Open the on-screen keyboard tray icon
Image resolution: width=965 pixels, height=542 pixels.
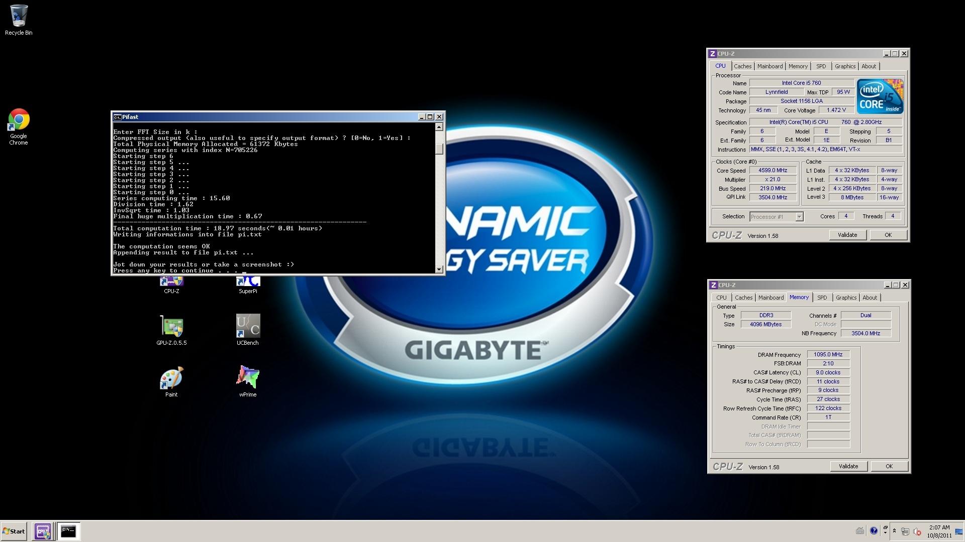click(860, 531)
